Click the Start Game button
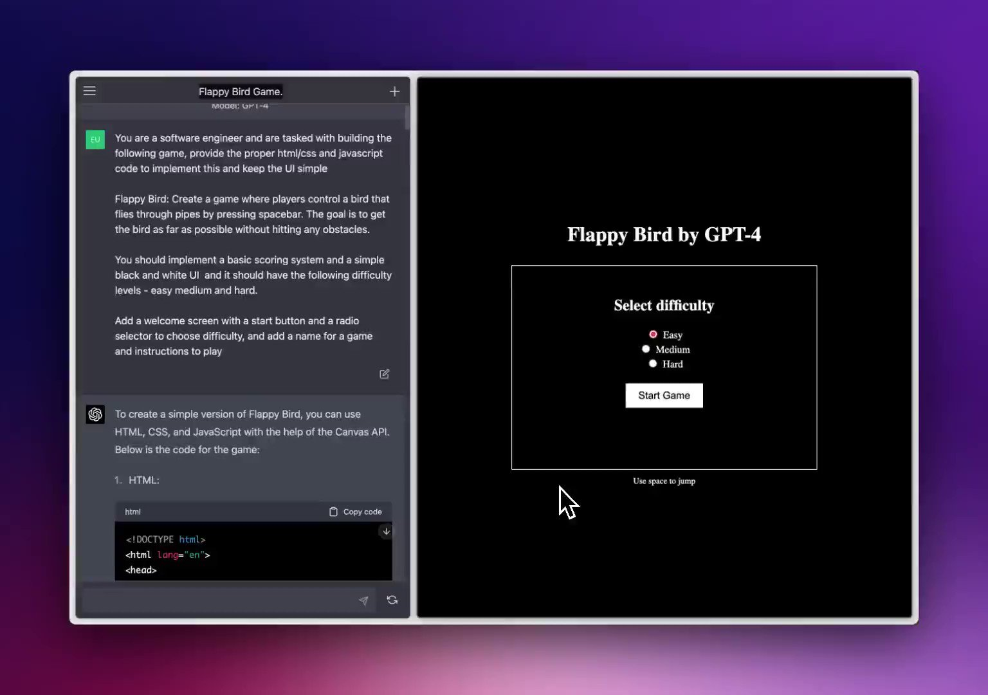The height and width of the screenshot is (695, 988). (x=664, y=395)
